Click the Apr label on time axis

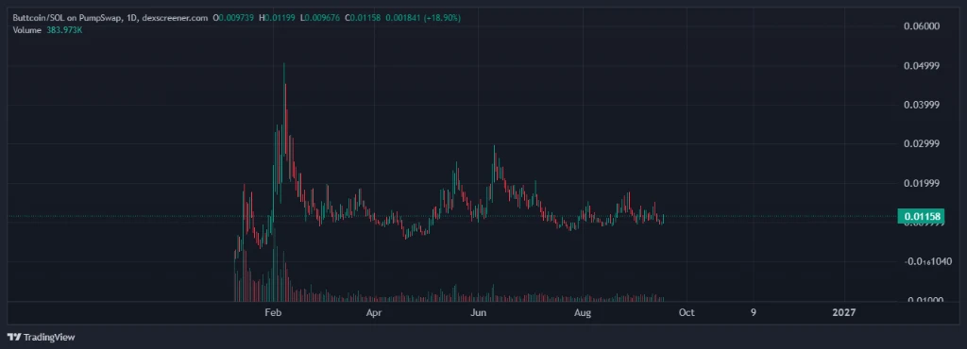(x=374, y=312)
